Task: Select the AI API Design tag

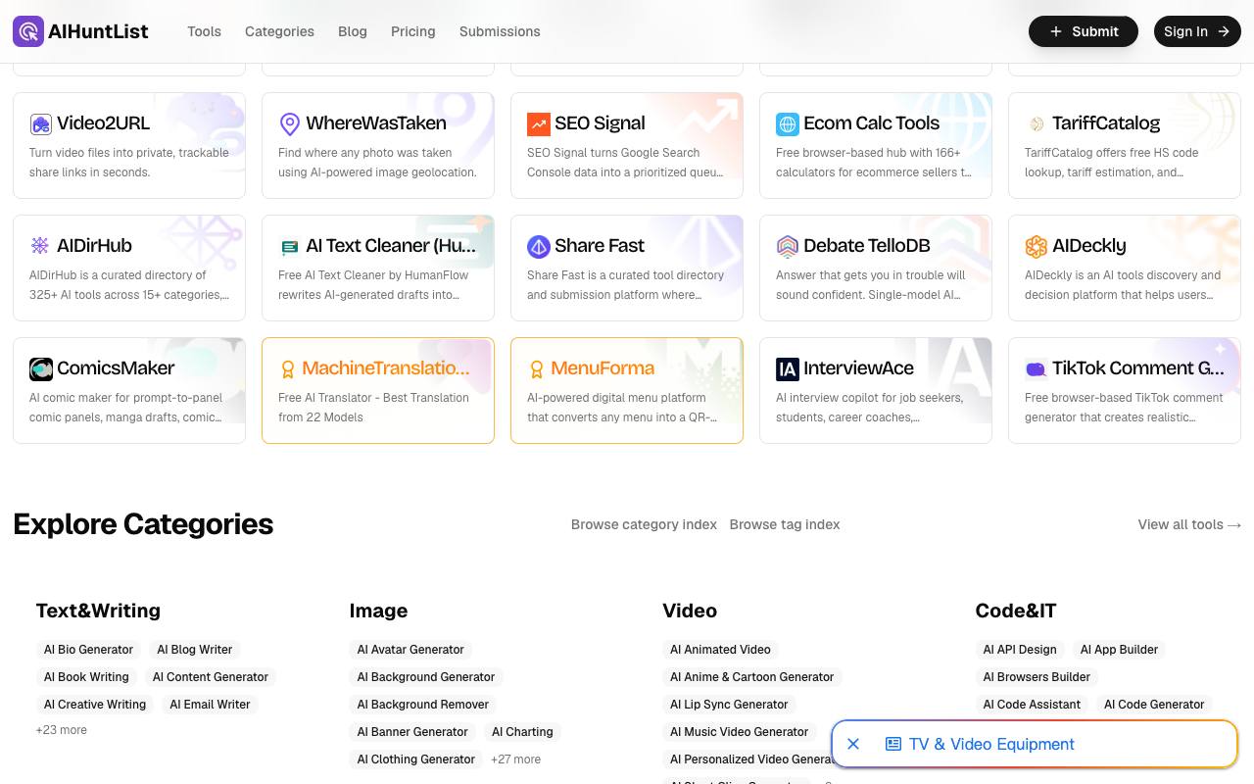Action: click(1020, 650)
